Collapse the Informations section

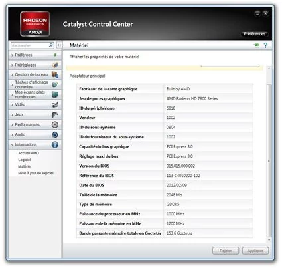tap(35, 144)
